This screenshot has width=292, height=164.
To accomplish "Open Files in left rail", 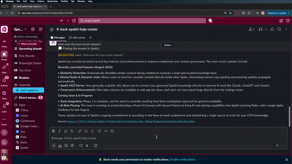I will click(4, 95).
